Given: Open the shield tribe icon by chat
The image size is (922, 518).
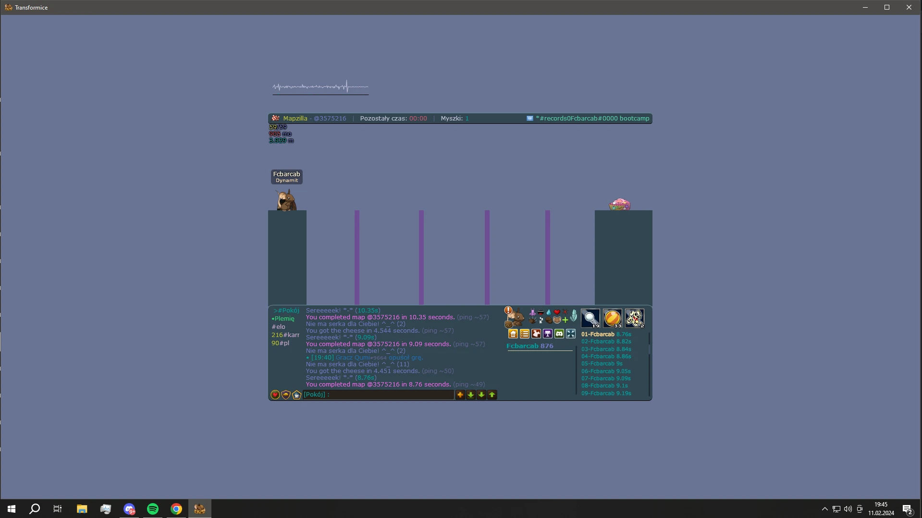Looking at the screenshot, I should [x=286, y=395].
